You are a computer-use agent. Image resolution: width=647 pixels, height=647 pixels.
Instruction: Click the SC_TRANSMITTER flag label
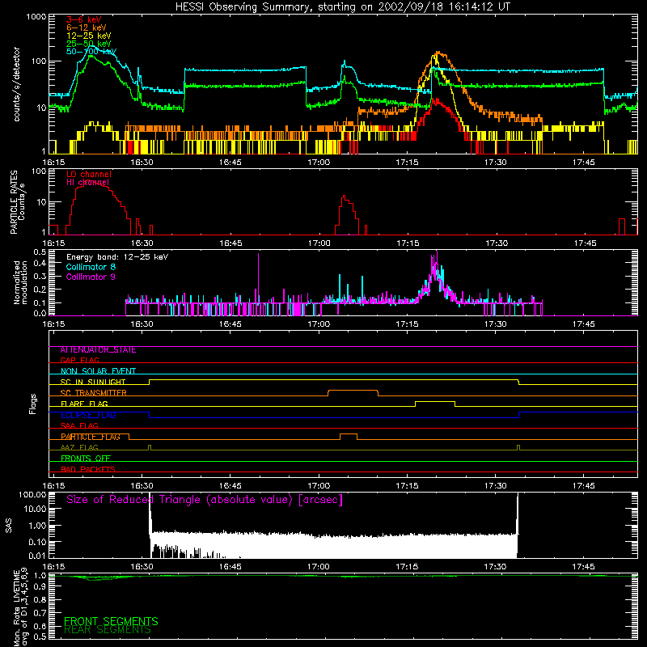[x=94, y=393]
